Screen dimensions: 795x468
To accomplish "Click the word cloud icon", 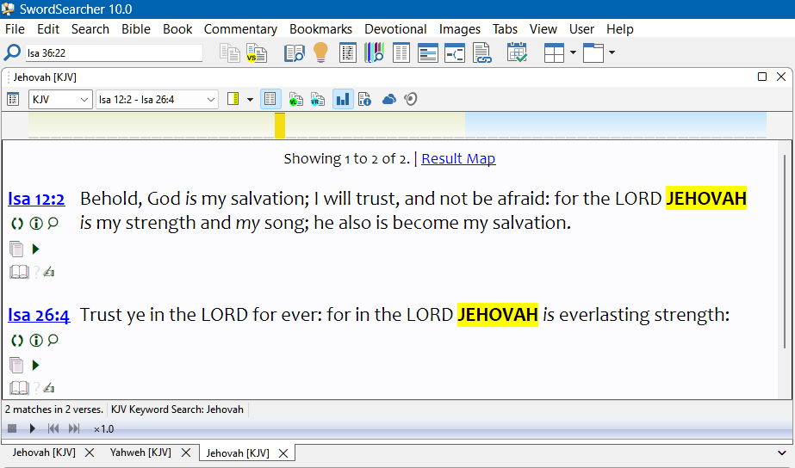I will click(388, 99).
